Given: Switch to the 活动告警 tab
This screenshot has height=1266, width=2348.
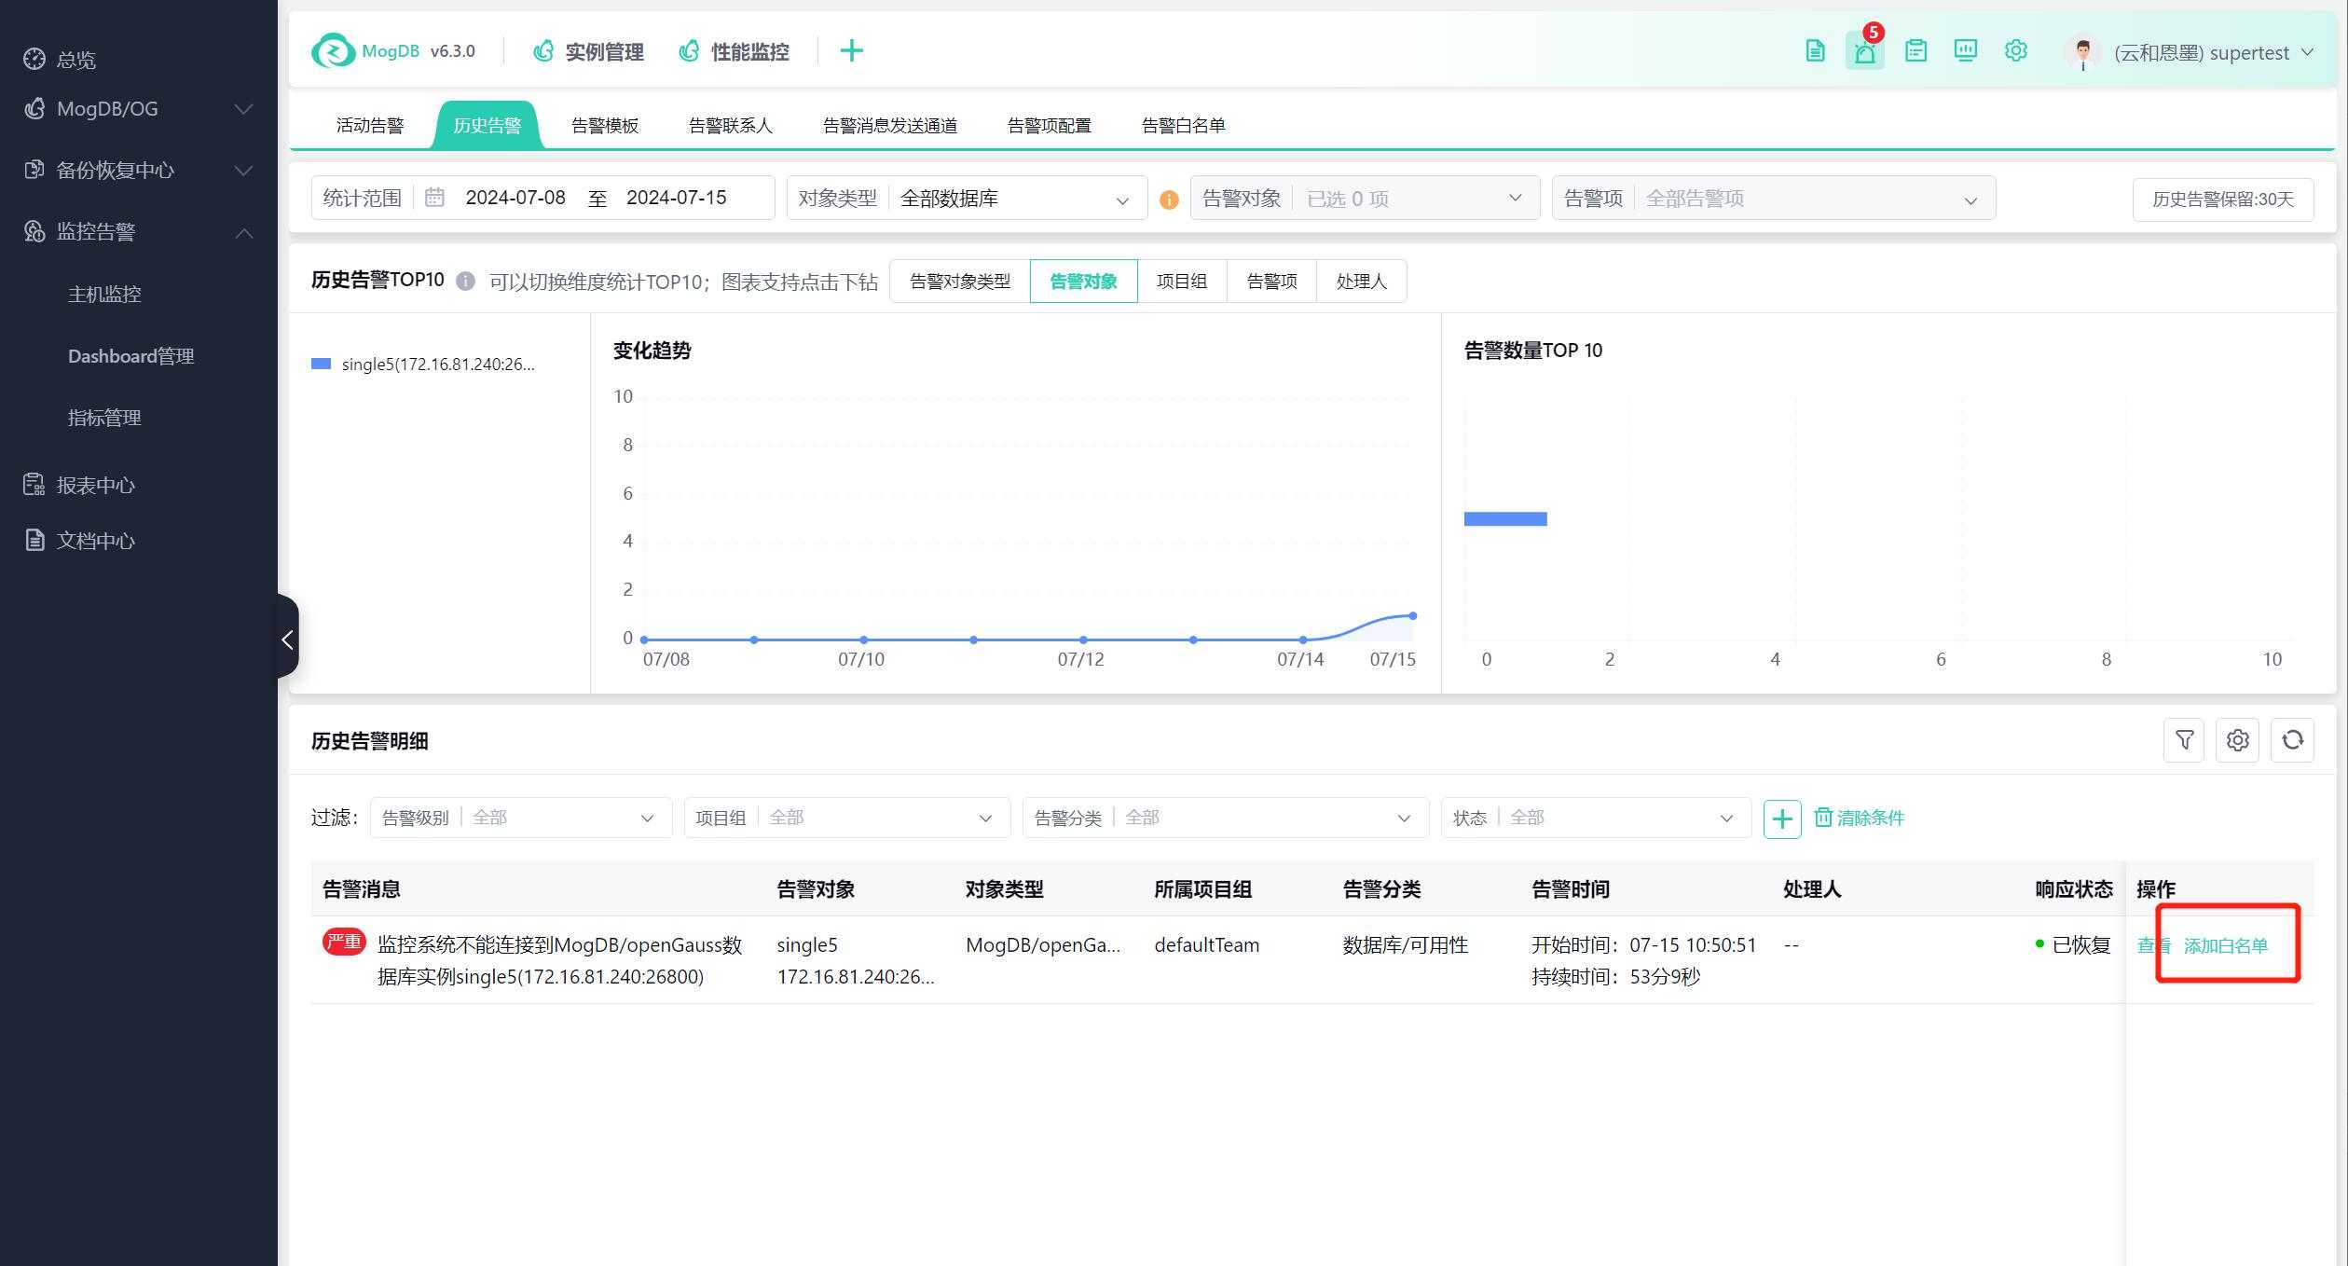Looking at the screenshot, I should point(370,125).
